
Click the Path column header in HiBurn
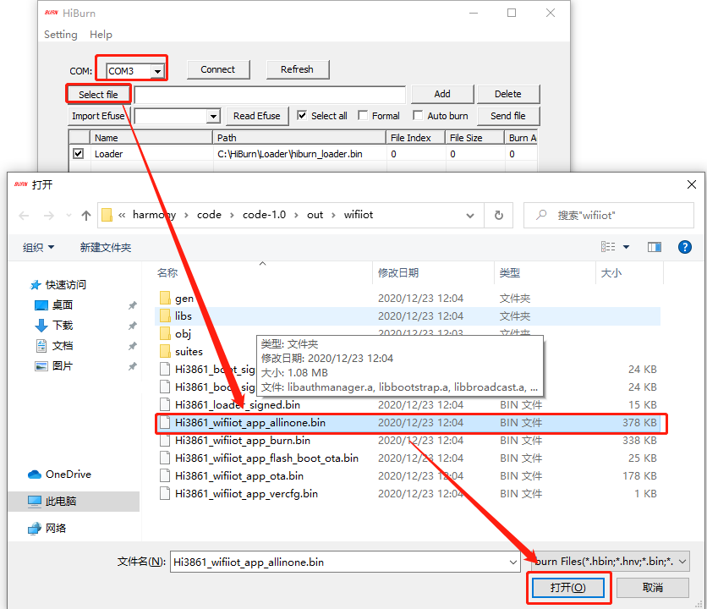click(x=299, y=138)
